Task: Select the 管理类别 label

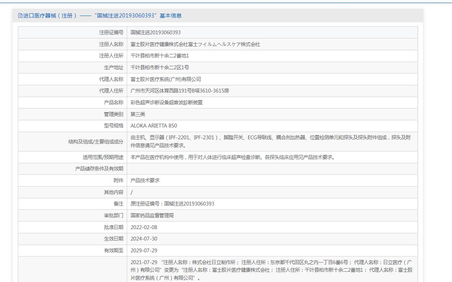Action: [113, 114]
